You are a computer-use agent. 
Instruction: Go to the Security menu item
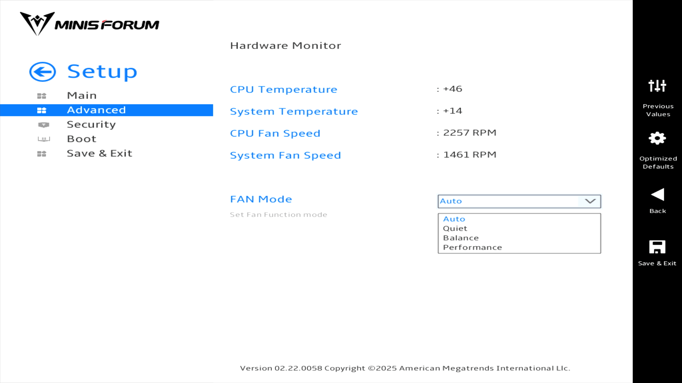pos(91,124)
